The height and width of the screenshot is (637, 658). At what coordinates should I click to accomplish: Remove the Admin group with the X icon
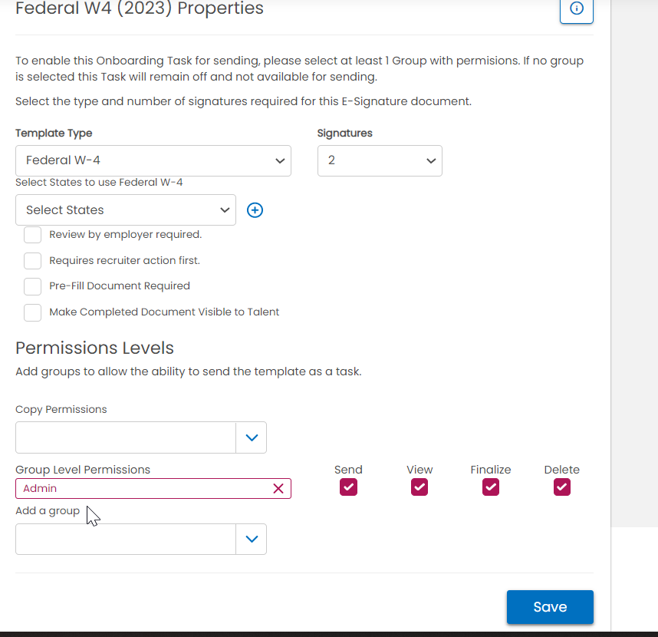coord(278,489)
